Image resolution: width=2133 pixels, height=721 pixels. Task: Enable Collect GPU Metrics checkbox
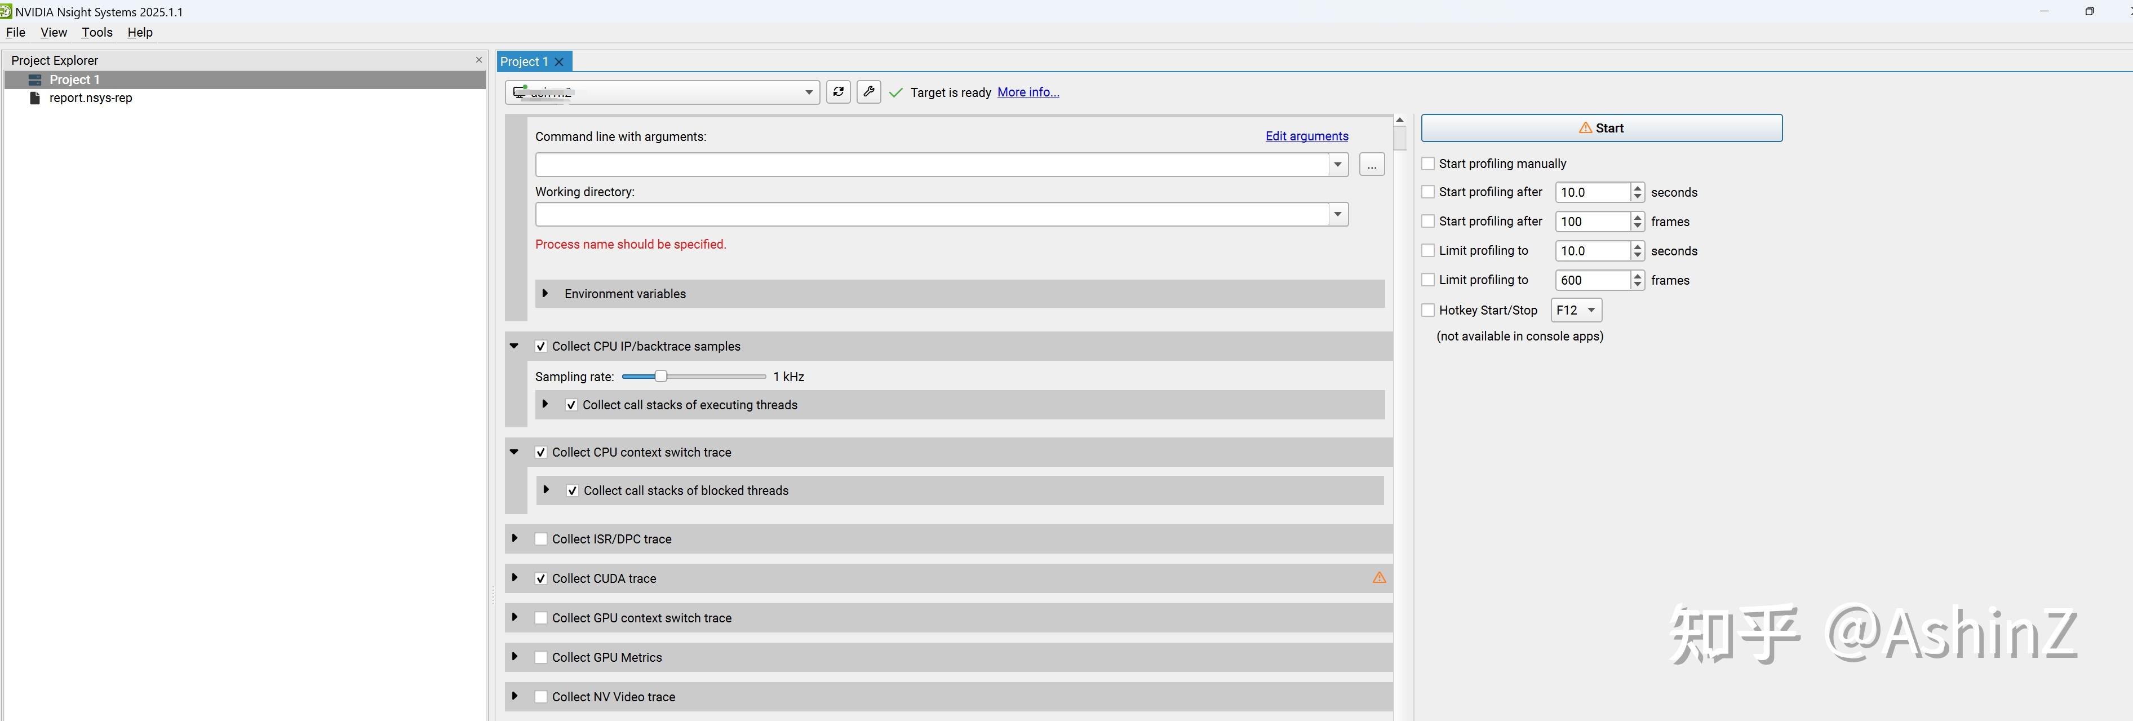click(x=540, y=657)
